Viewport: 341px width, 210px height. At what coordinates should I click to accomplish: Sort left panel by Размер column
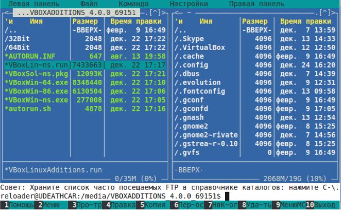[85, 21]
